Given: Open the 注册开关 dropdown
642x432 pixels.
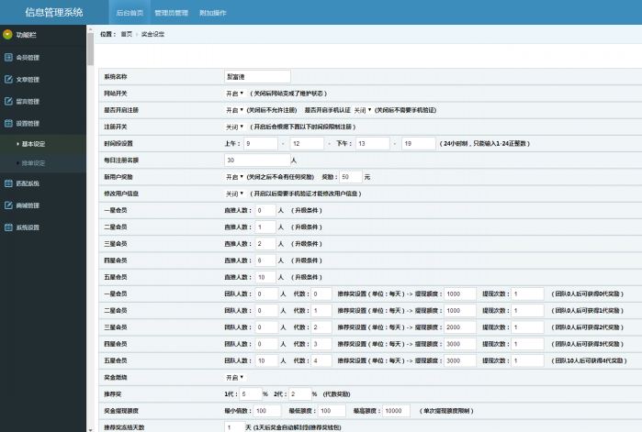Looking at the screenshot, I should click(234, 127).
